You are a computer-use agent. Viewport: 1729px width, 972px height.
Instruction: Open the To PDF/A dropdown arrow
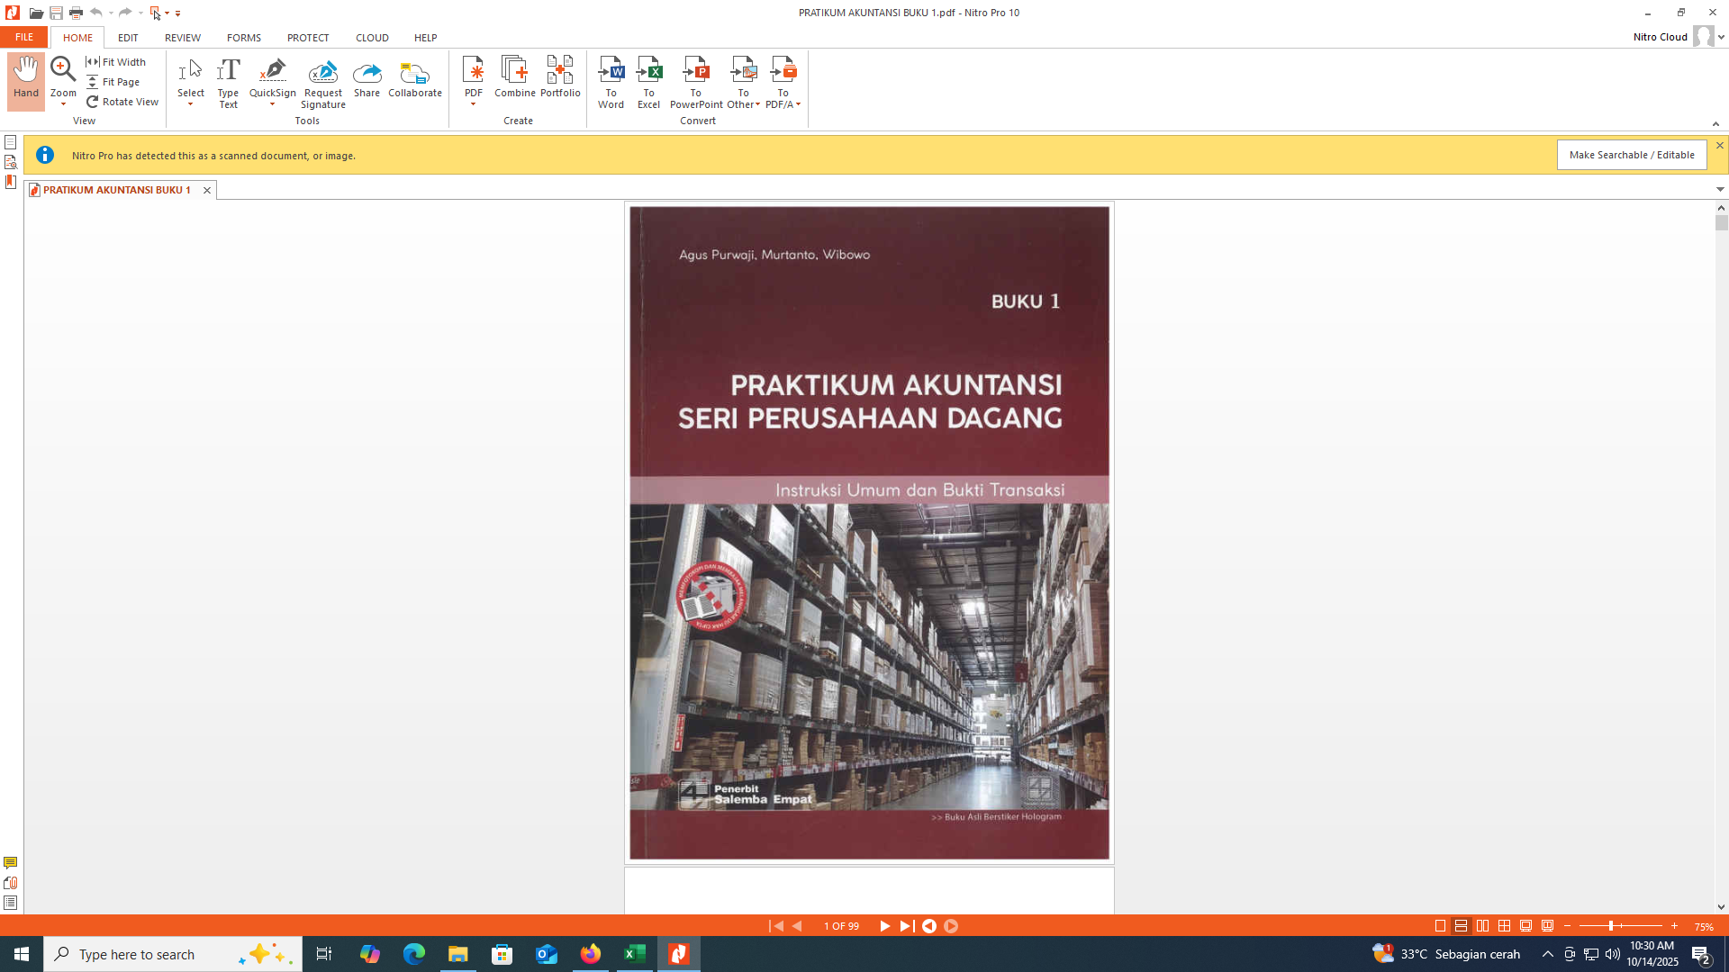tap(799, 105)
